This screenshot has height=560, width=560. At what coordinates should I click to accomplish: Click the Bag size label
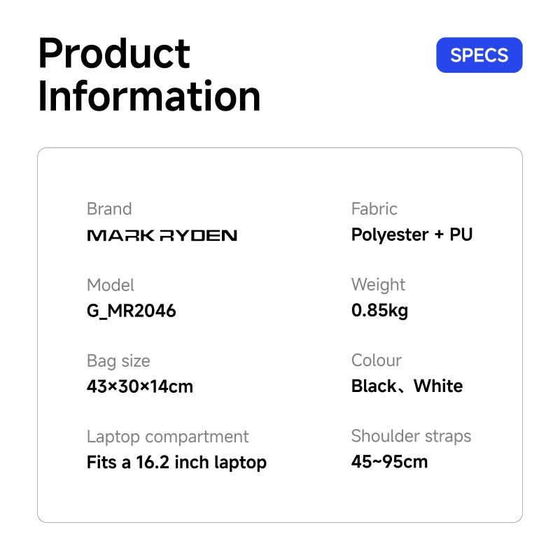click(x=118, y=360)
